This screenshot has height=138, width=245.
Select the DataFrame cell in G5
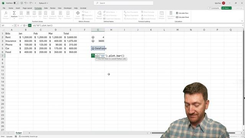pyautogui.click(x=98, y=48)
